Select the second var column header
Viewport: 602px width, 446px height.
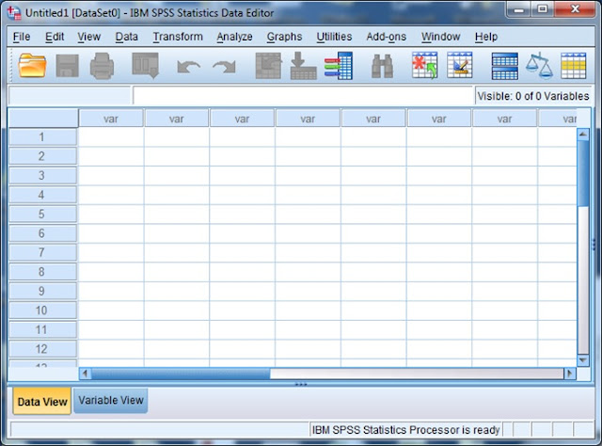click(177, 119)
